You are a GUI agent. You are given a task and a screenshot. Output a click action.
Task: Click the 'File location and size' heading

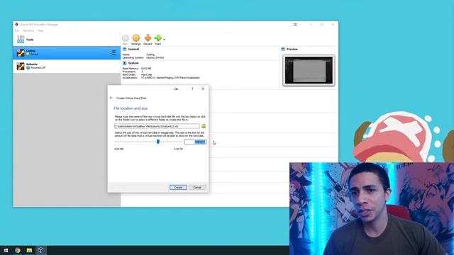131,108
